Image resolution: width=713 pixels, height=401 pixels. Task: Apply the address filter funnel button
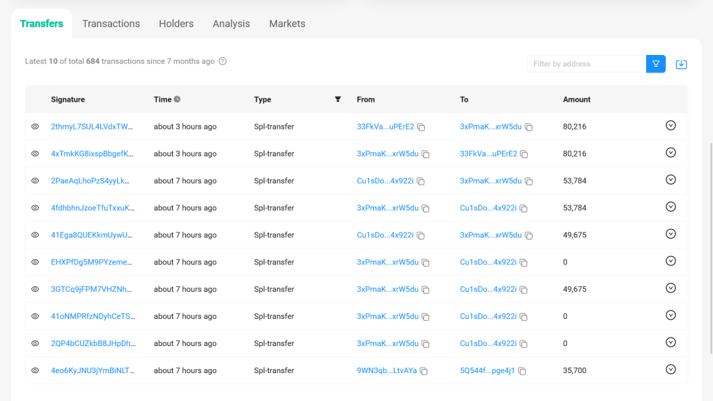pos(656,63)
